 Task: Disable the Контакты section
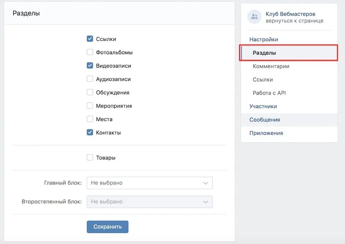tap(90, 132)
